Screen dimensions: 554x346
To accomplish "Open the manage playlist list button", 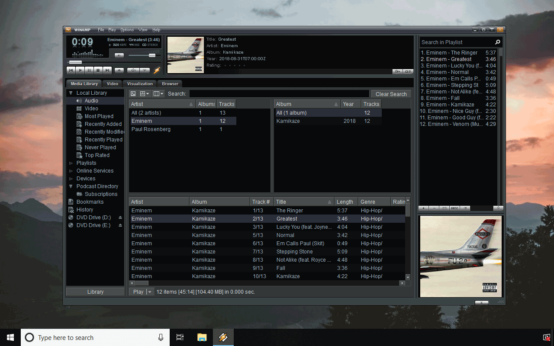I will click(x=465, y=208).
